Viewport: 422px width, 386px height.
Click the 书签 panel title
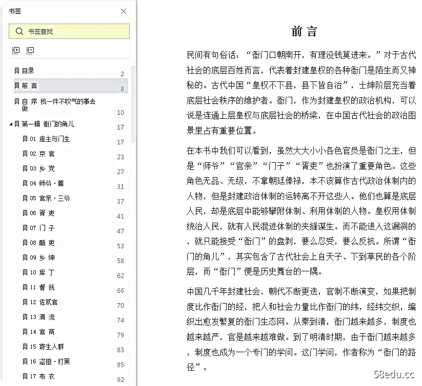coord(15,11)
